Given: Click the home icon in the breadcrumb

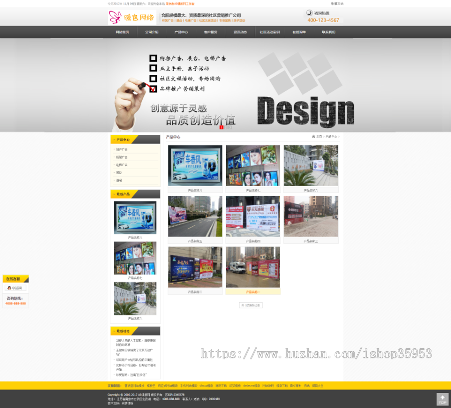Looking at the screenshot, I should 313,137.
